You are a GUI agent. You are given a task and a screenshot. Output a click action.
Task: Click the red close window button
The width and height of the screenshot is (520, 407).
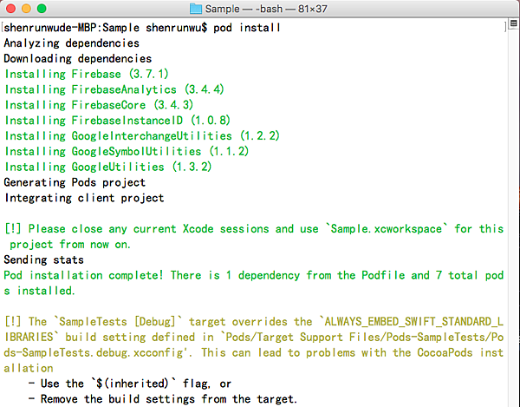coord(10,8)
